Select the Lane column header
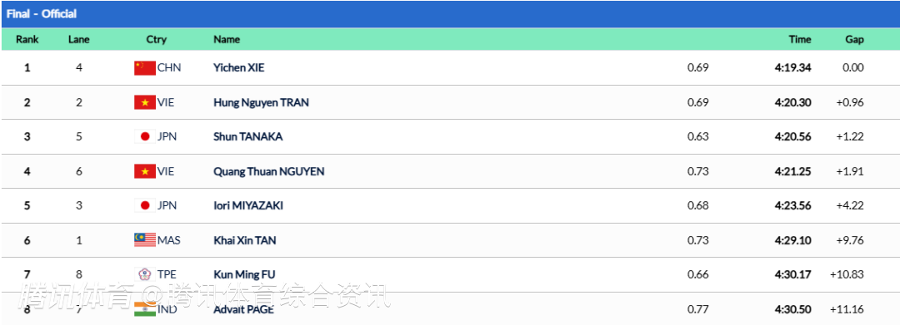The height and width of the screenshot is (325, 900). (x=78, y=39)
